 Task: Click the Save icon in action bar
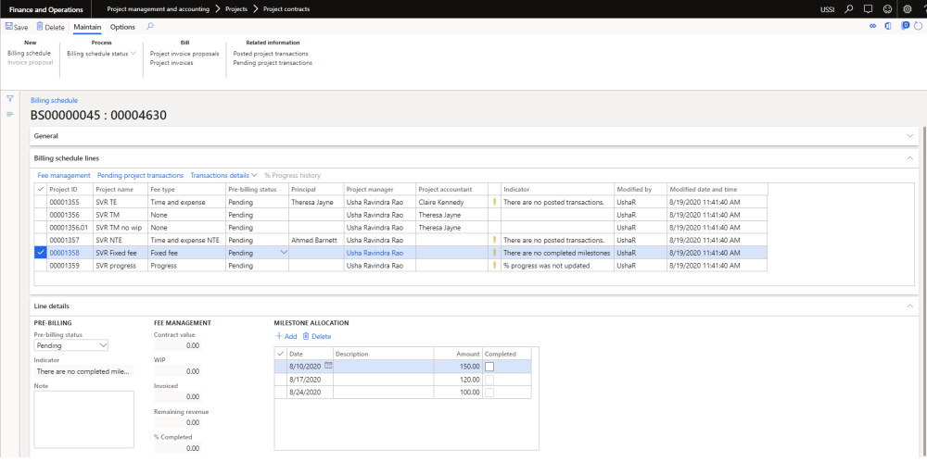click(9, 27)
